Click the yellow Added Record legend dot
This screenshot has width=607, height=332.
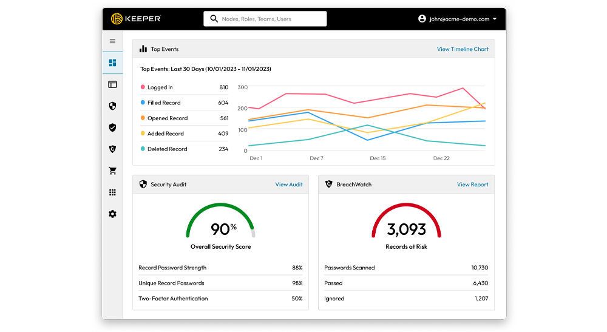coord(143,133)
